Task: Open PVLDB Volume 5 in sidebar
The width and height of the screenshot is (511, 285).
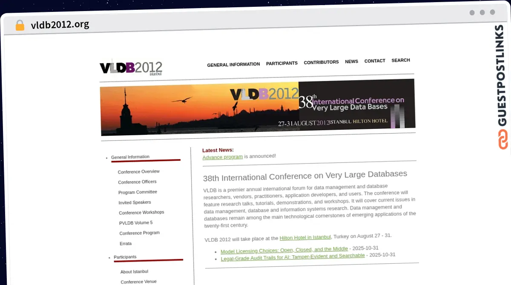Action: point(135,223)
